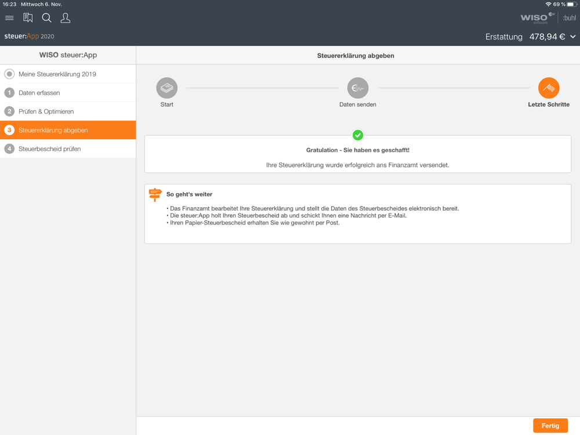The height and width of the screenshot is (435, 580).
Task: Click the Daten senden step icon
Action: pyautogui.click(x=358, y=88)
